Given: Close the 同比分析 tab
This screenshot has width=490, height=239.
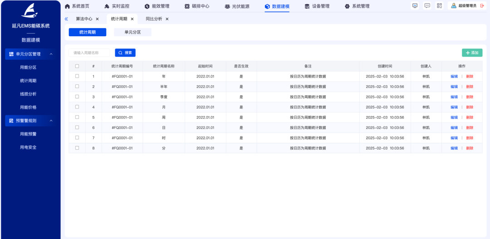Looking at the screenshot, I should 167,19.
